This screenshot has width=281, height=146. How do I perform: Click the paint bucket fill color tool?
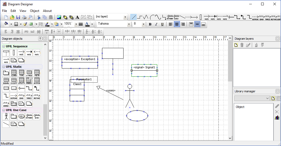point(6,24)
